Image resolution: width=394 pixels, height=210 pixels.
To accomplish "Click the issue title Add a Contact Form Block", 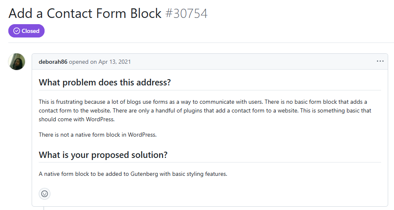I will [x=85, y=13].
